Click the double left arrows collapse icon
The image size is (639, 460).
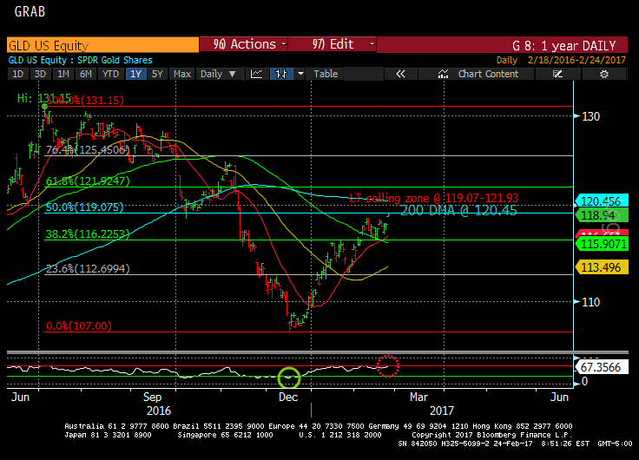(400, 74)
